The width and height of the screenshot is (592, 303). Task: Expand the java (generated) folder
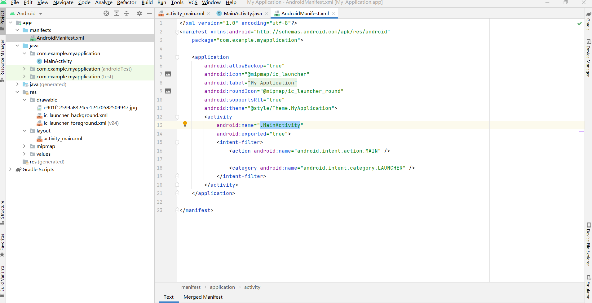coord(17,84)
